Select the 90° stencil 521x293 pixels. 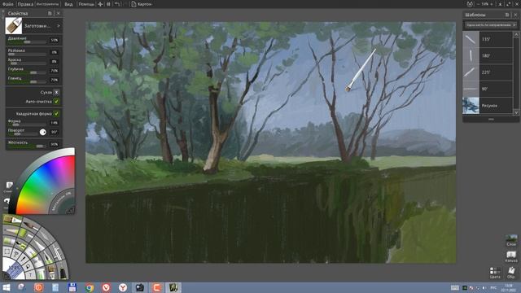[488, 89]
